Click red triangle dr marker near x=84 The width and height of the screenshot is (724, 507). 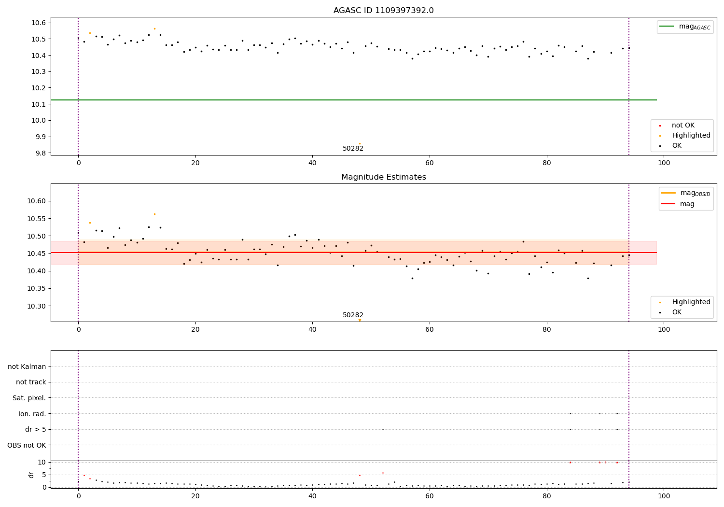[x=570, y=462]
